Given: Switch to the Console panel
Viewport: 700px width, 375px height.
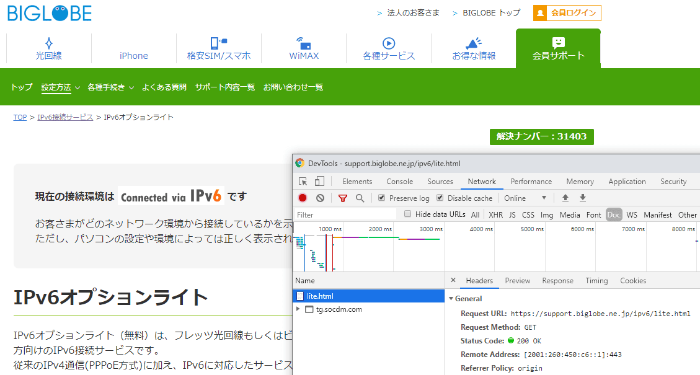Looking at the screenshot, I should click(x=399, y=181).
